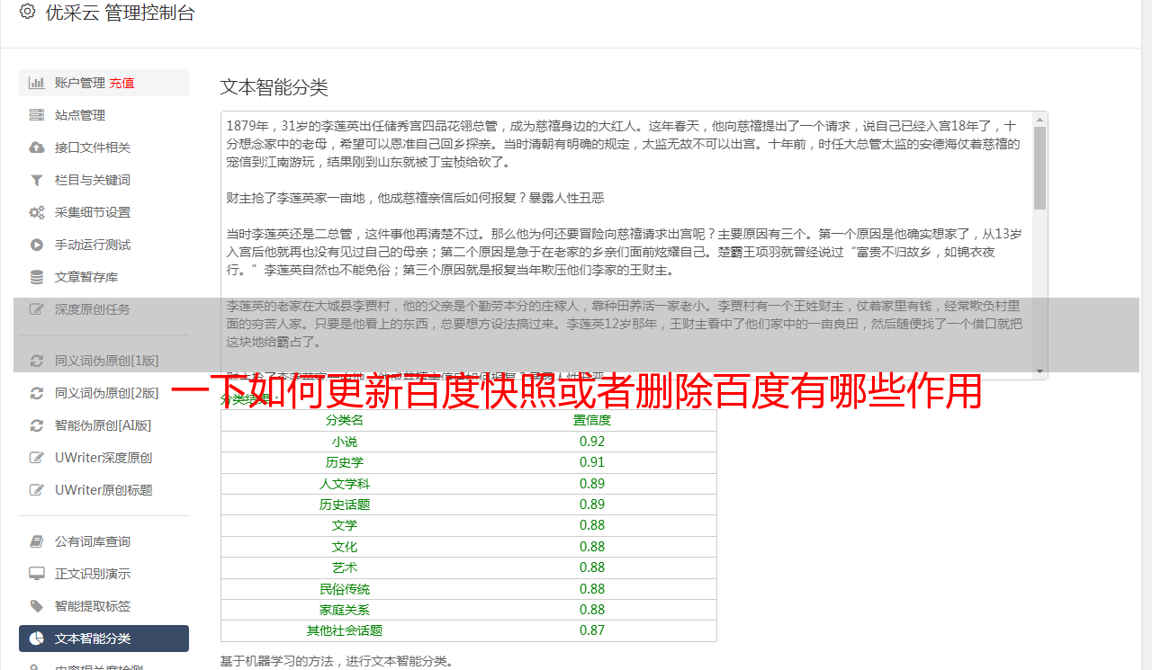Click 优采云 管理控制台 header title
The width and height of the screenshot is (1152, 670).
pyautogui.click(x=120, y=13)
